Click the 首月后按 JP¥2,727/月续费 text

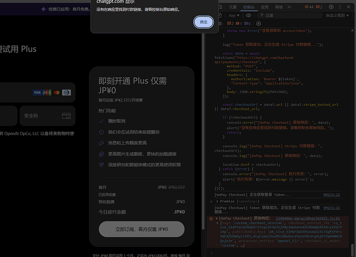pyautogui.click(x=121, y=100)
